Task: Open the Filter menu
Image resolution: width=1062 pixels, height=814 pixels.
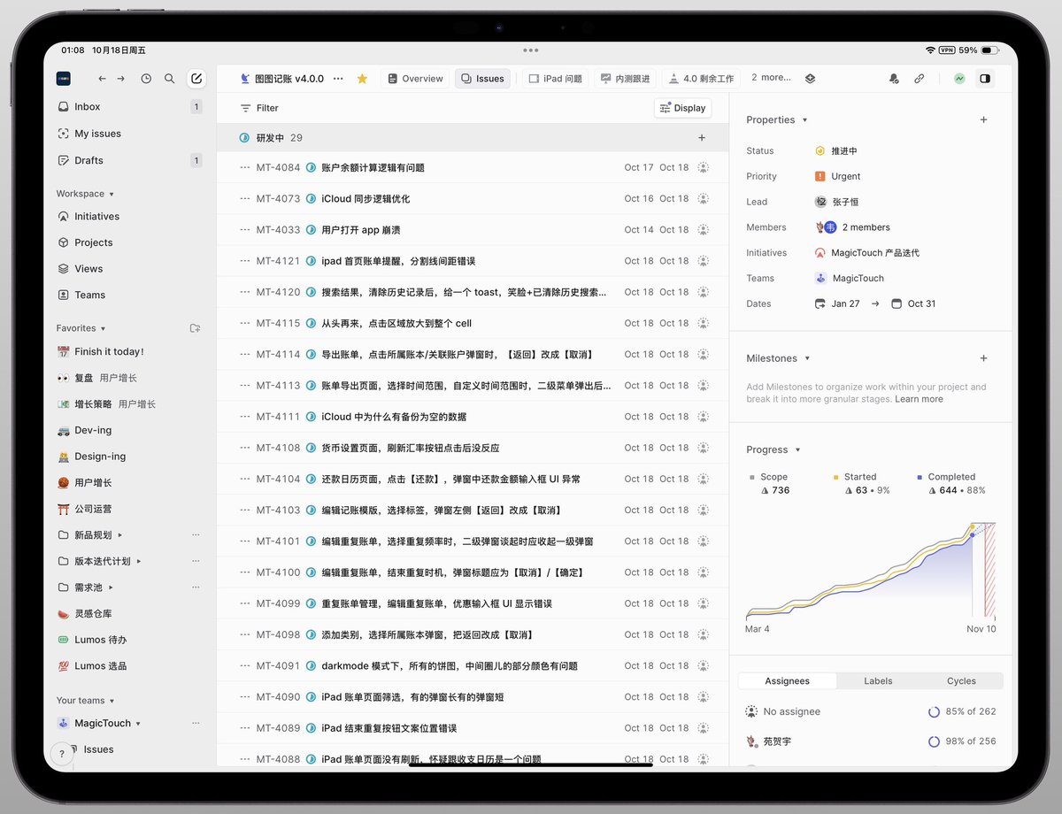Action: point(259,108)
